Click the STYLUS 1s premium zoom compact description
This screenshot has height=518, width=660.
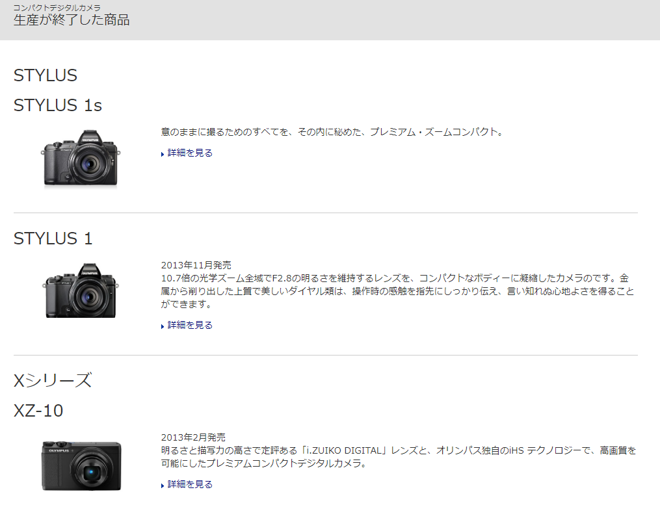click(x=332, y=132)
